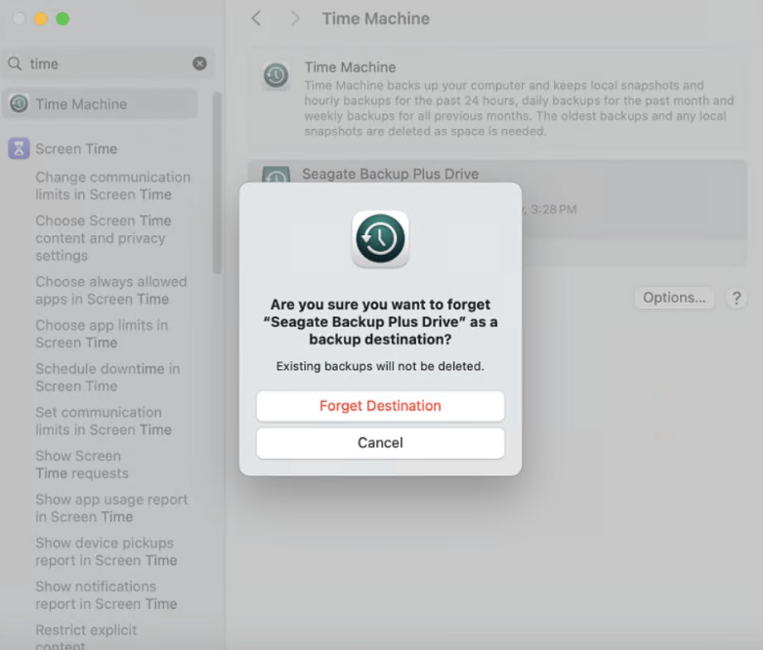Open Show app usage report result
This screenshot has width=763, height=650.
click(111, 508)
